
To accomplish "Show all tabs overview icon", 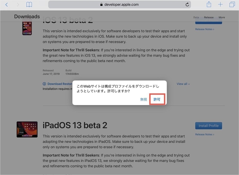I will click(232, 4).
